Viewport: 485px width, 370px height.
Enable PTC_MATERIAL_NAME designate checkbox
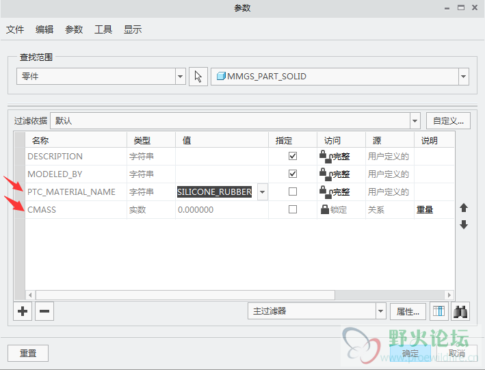pyautogui.click(x=293, y=191)
